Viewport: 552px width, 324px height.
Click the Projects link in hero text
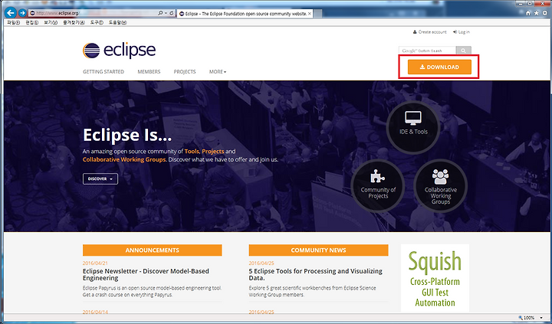click(x=213, y=151)
